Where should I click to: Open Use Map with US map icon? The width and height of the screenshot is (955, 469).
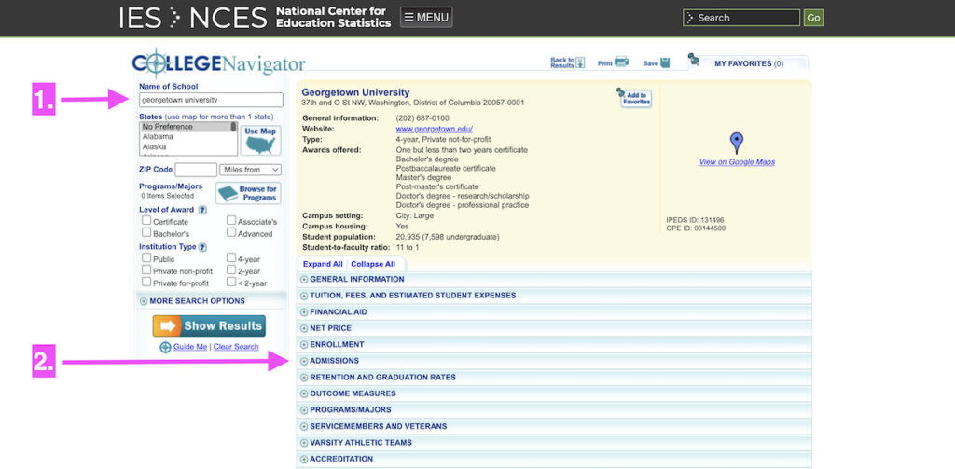click(260, 141)
